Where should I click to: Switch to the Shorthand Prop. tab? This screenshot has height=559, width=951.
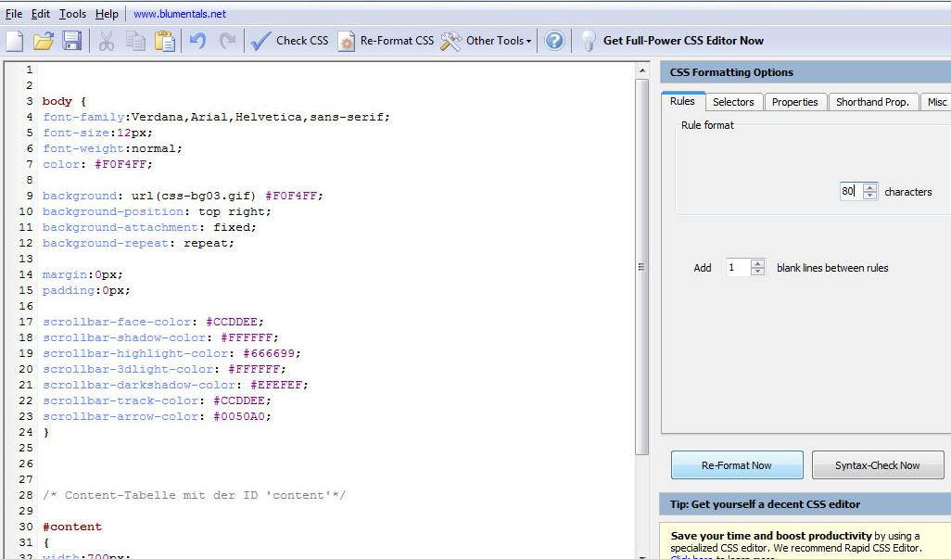[872, 102]
